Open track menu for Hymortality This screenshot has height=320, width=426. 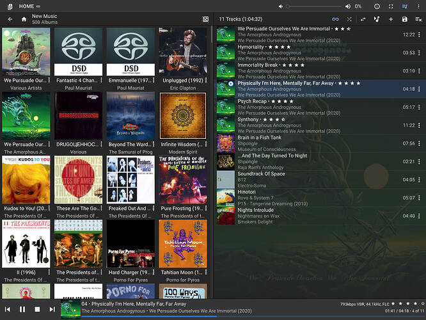(419, 52)
